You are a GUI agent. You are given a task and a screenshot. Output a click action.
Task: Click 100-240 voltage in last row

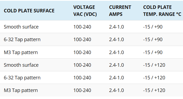click(x=82, y=90)
